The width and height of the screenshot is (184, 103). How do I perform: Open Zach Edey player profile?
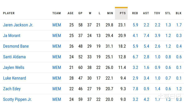pos(12,89)
